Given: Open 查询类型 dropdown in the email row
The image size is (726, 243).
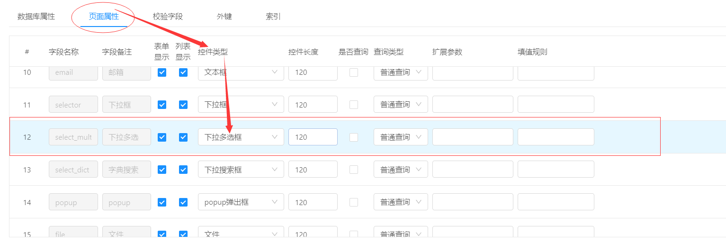Looking at the screenshot, I should click(401, 72).
